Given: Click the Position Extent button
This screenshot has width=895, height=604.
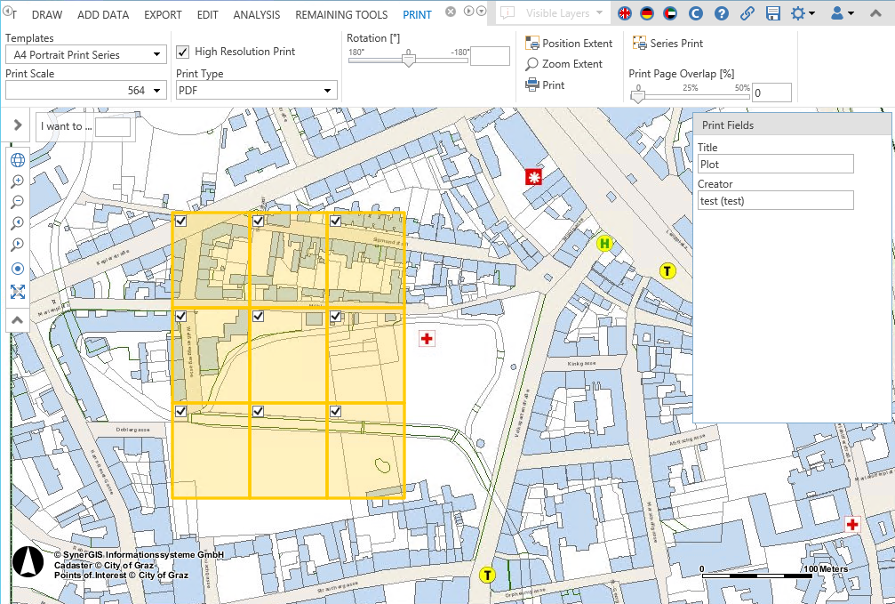Looking at the screenshot, I should point(569,44).
